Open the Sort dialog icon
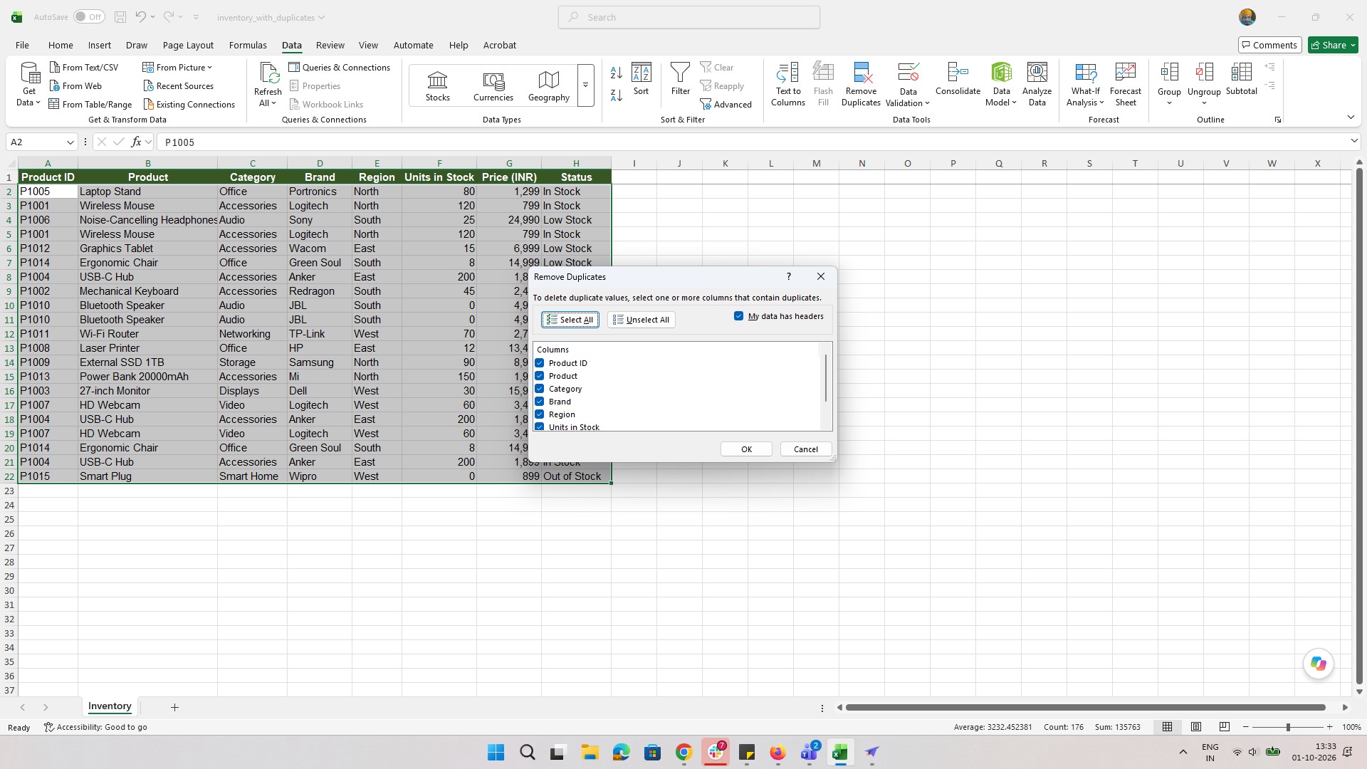The image size is (1367, 769). tap(641, 78)
